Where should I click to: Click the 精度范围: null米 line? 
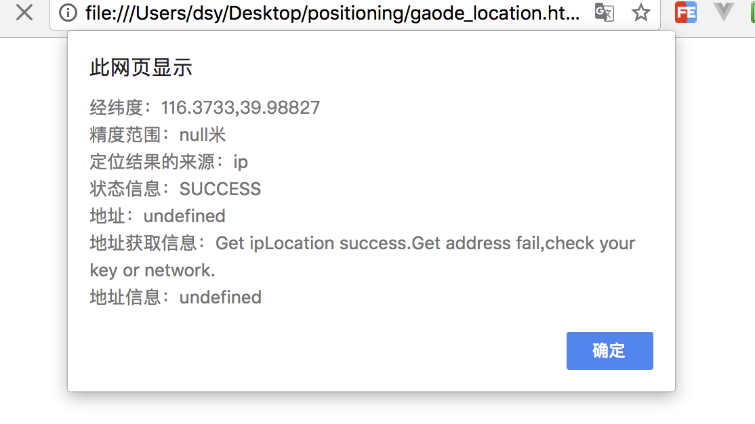tap(157, 135)
